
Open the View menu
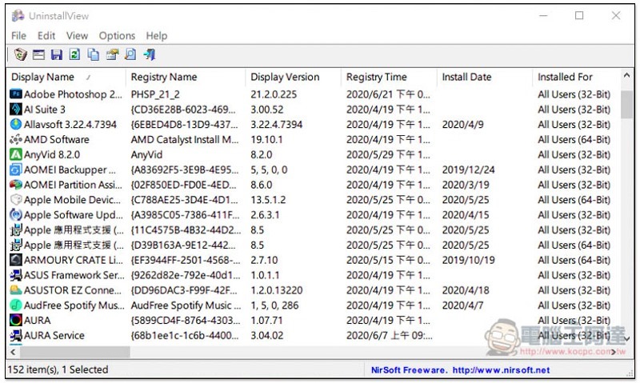[77, 36]
